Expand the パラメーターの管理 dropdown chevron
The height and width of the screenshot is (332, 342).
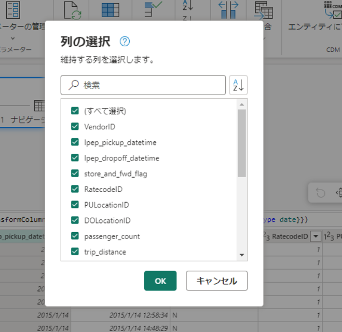pos(12,38)
